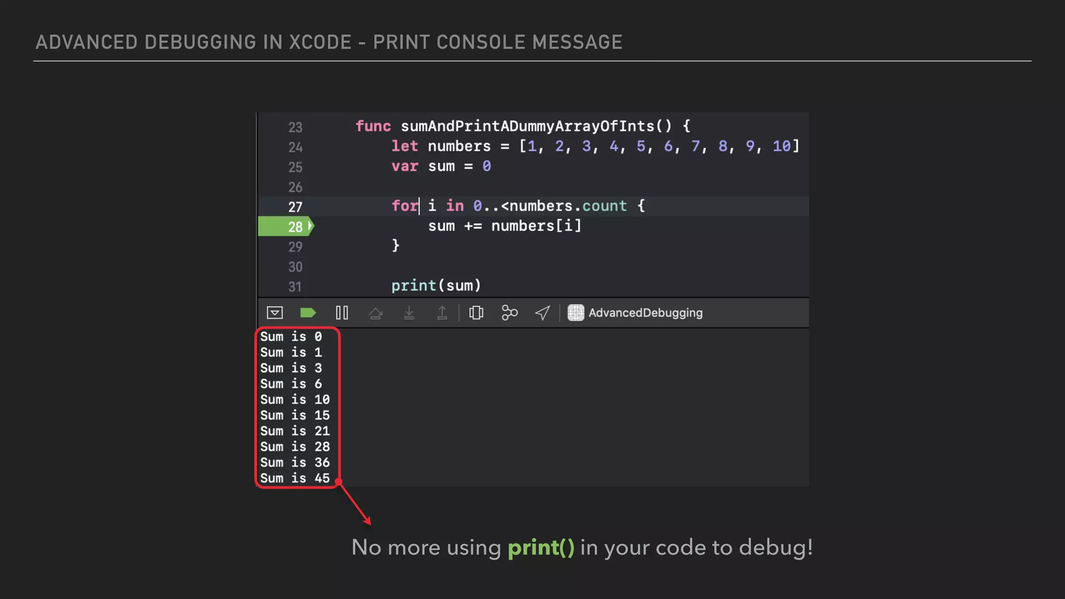Screen dimensions: 1065x599
Task: Click the print(sum) call on line 31
Action: 436,285
